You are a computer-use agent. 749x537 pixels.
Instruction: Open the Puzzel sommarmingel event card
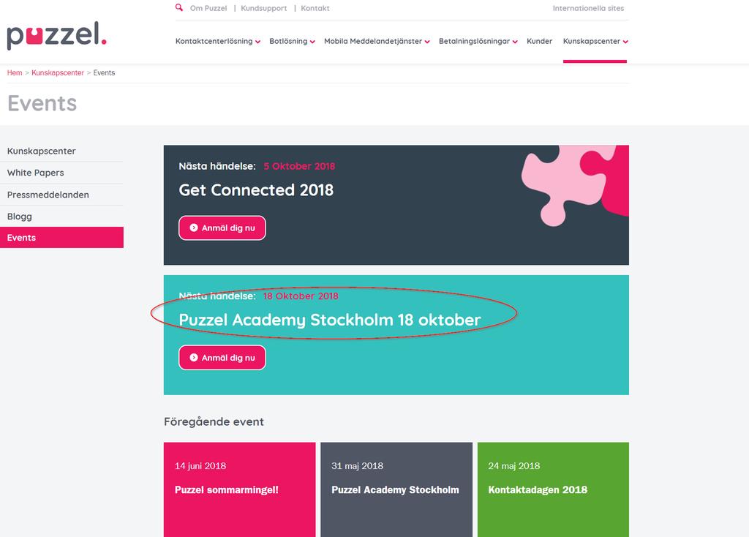[239, 489]
